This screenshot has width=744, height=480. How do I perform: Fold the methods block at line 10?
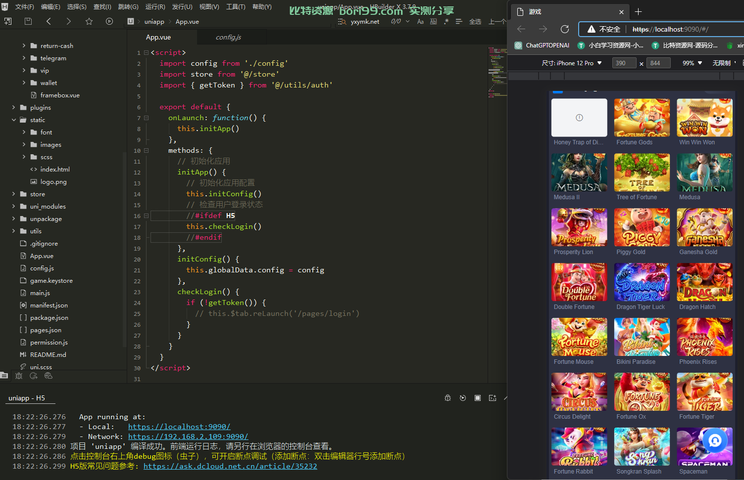(x=146, y=150)
